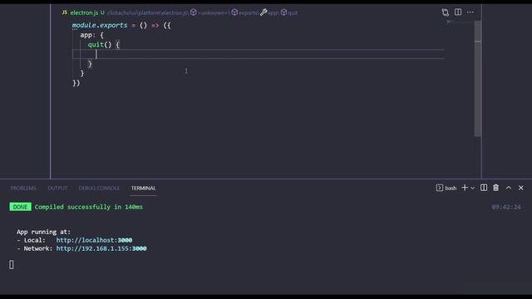Click the green DONE badge in terminal

click(20, 207)
